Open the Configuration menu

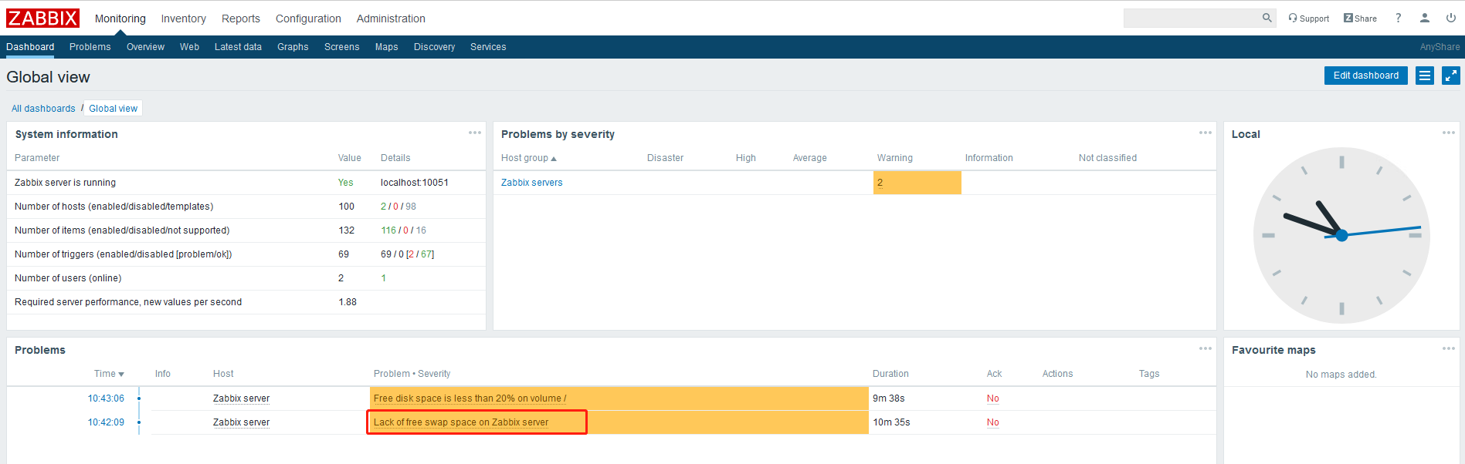pyautogui.click(x=308, y=18)
